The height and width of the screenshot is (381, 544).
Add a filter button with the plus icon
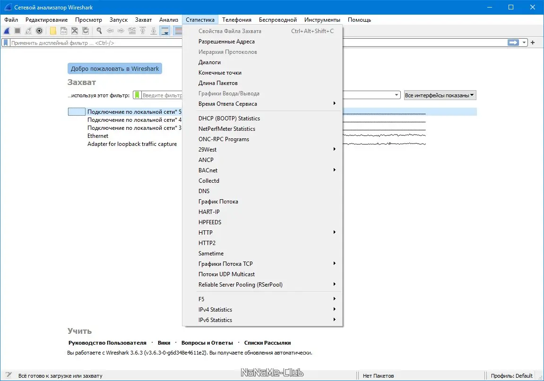[x=533, y=42]
